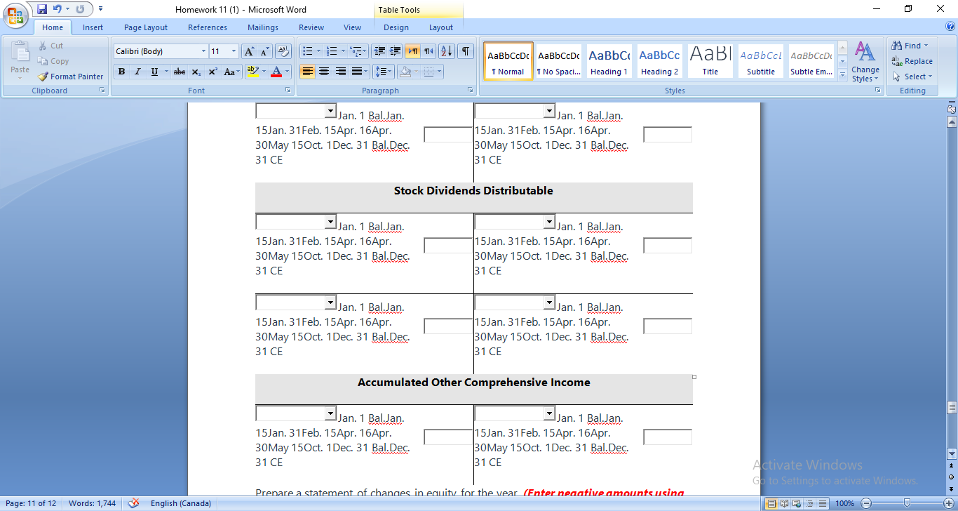Switch to the Review tab

click(311, 27)
